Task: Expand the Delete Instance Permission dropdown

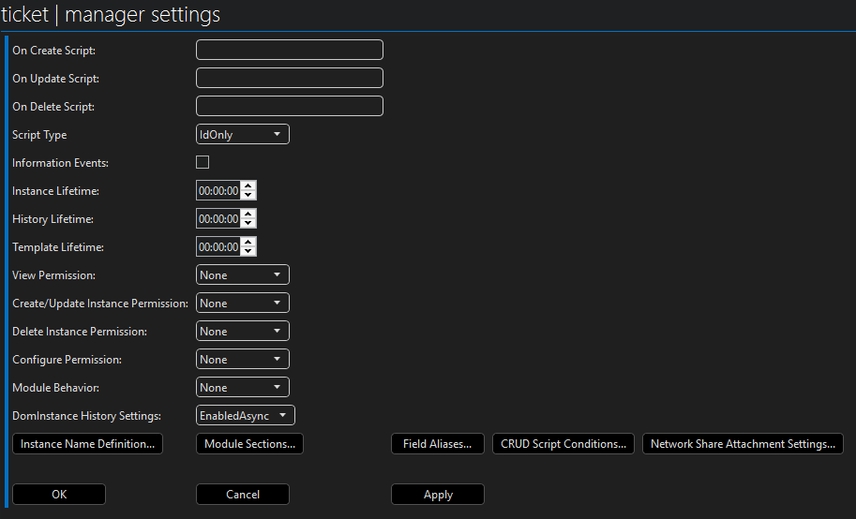Action: (242, 332)
